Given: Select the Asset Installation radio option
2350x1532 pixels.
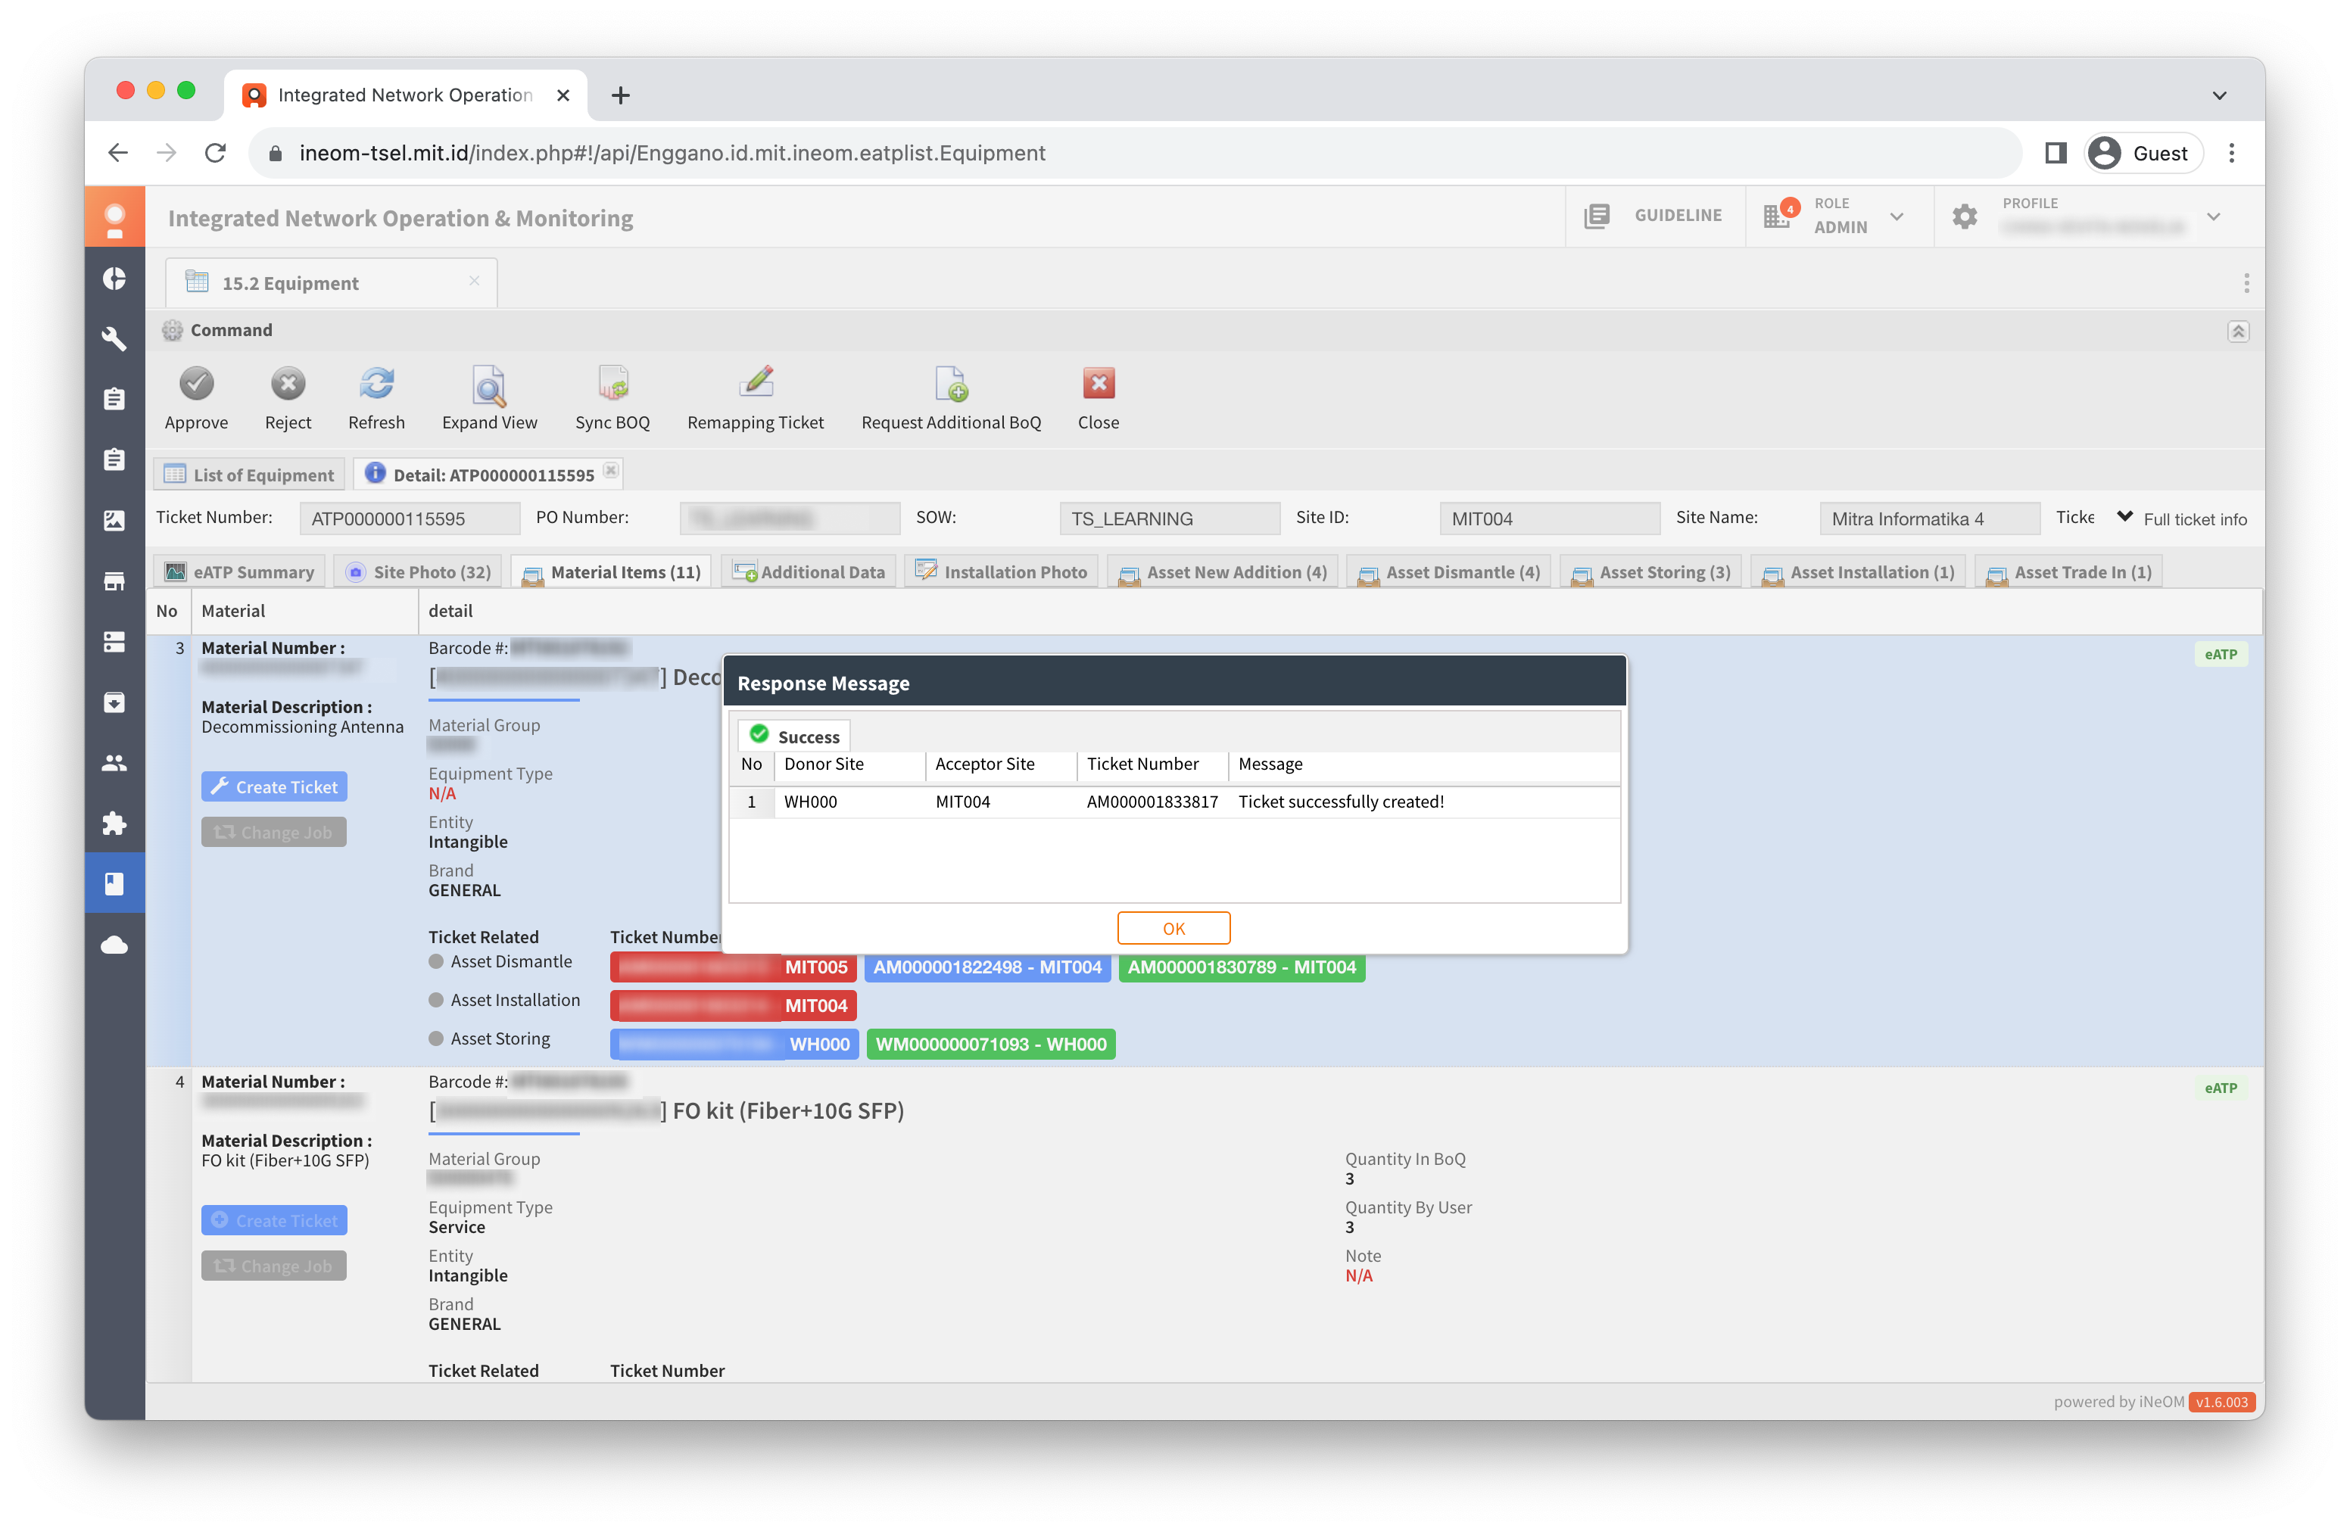Looking at the screenshot, I should [x=435, y=1000].
